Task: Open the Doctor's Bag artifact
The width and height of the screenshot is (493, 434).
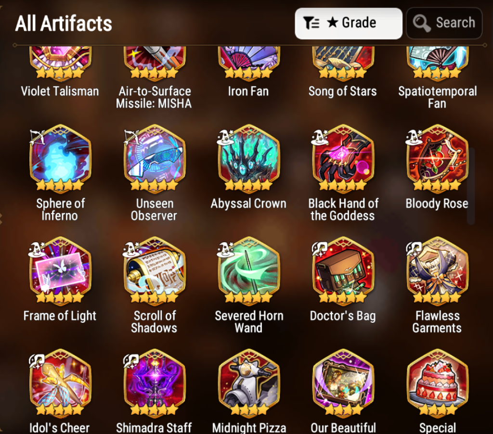Action: (343, 270)
